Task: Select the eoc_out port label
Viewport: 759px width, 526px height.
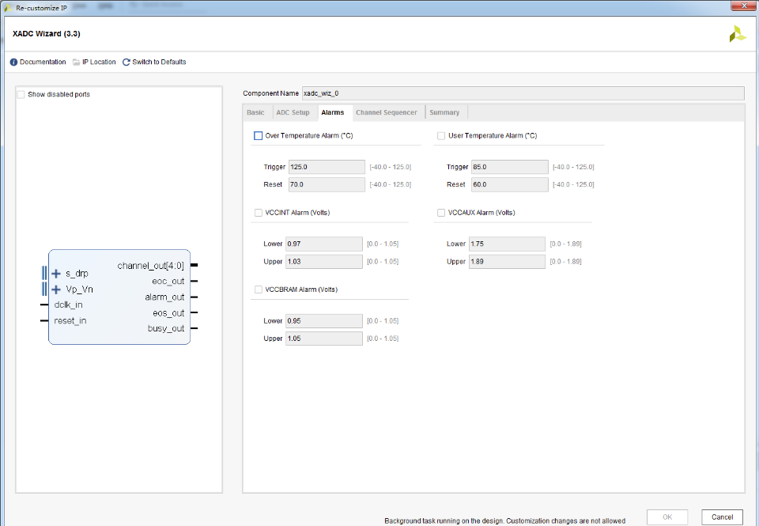Action: coord(168,282)
